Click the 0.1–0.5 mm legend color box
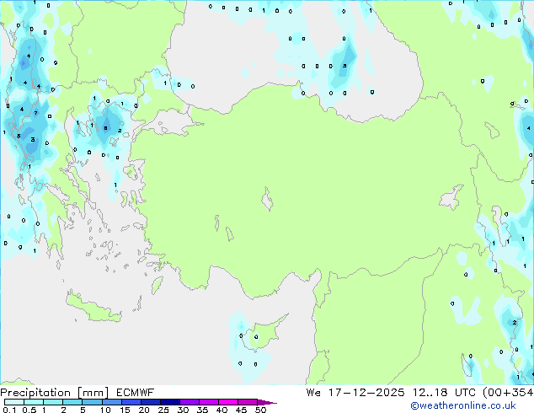Image resolution: width=534 pixels, height=413 pixels. (14, 402)
